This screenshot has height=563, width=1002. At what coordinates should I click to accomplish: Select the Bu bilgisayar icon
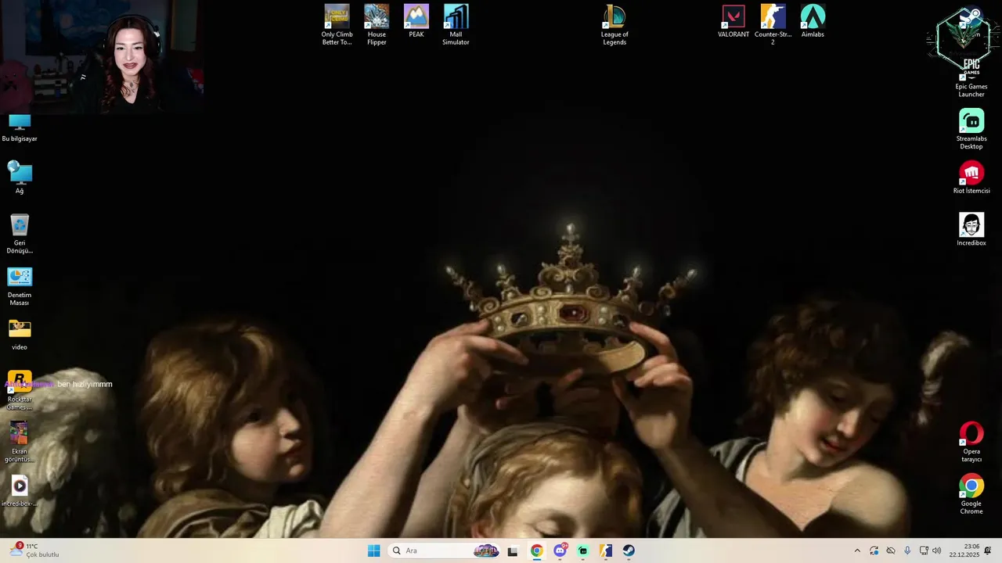pos(20,127)
